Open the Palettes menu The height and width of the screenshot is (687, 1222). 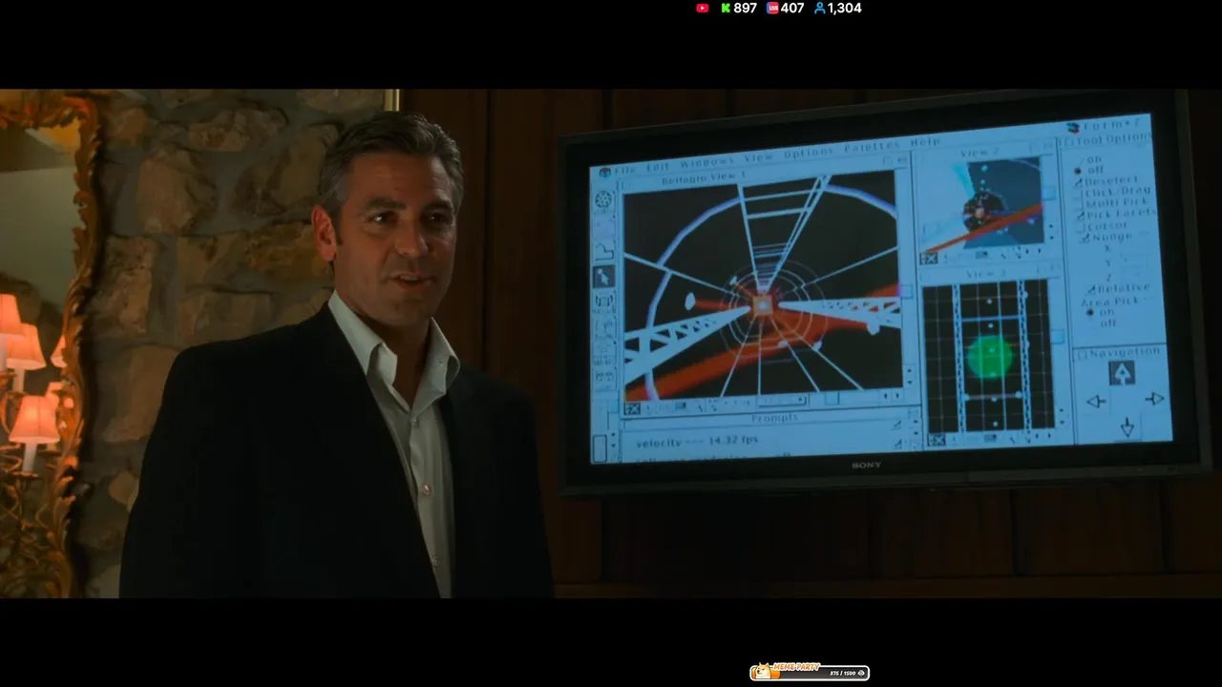(x=871, y=147)
